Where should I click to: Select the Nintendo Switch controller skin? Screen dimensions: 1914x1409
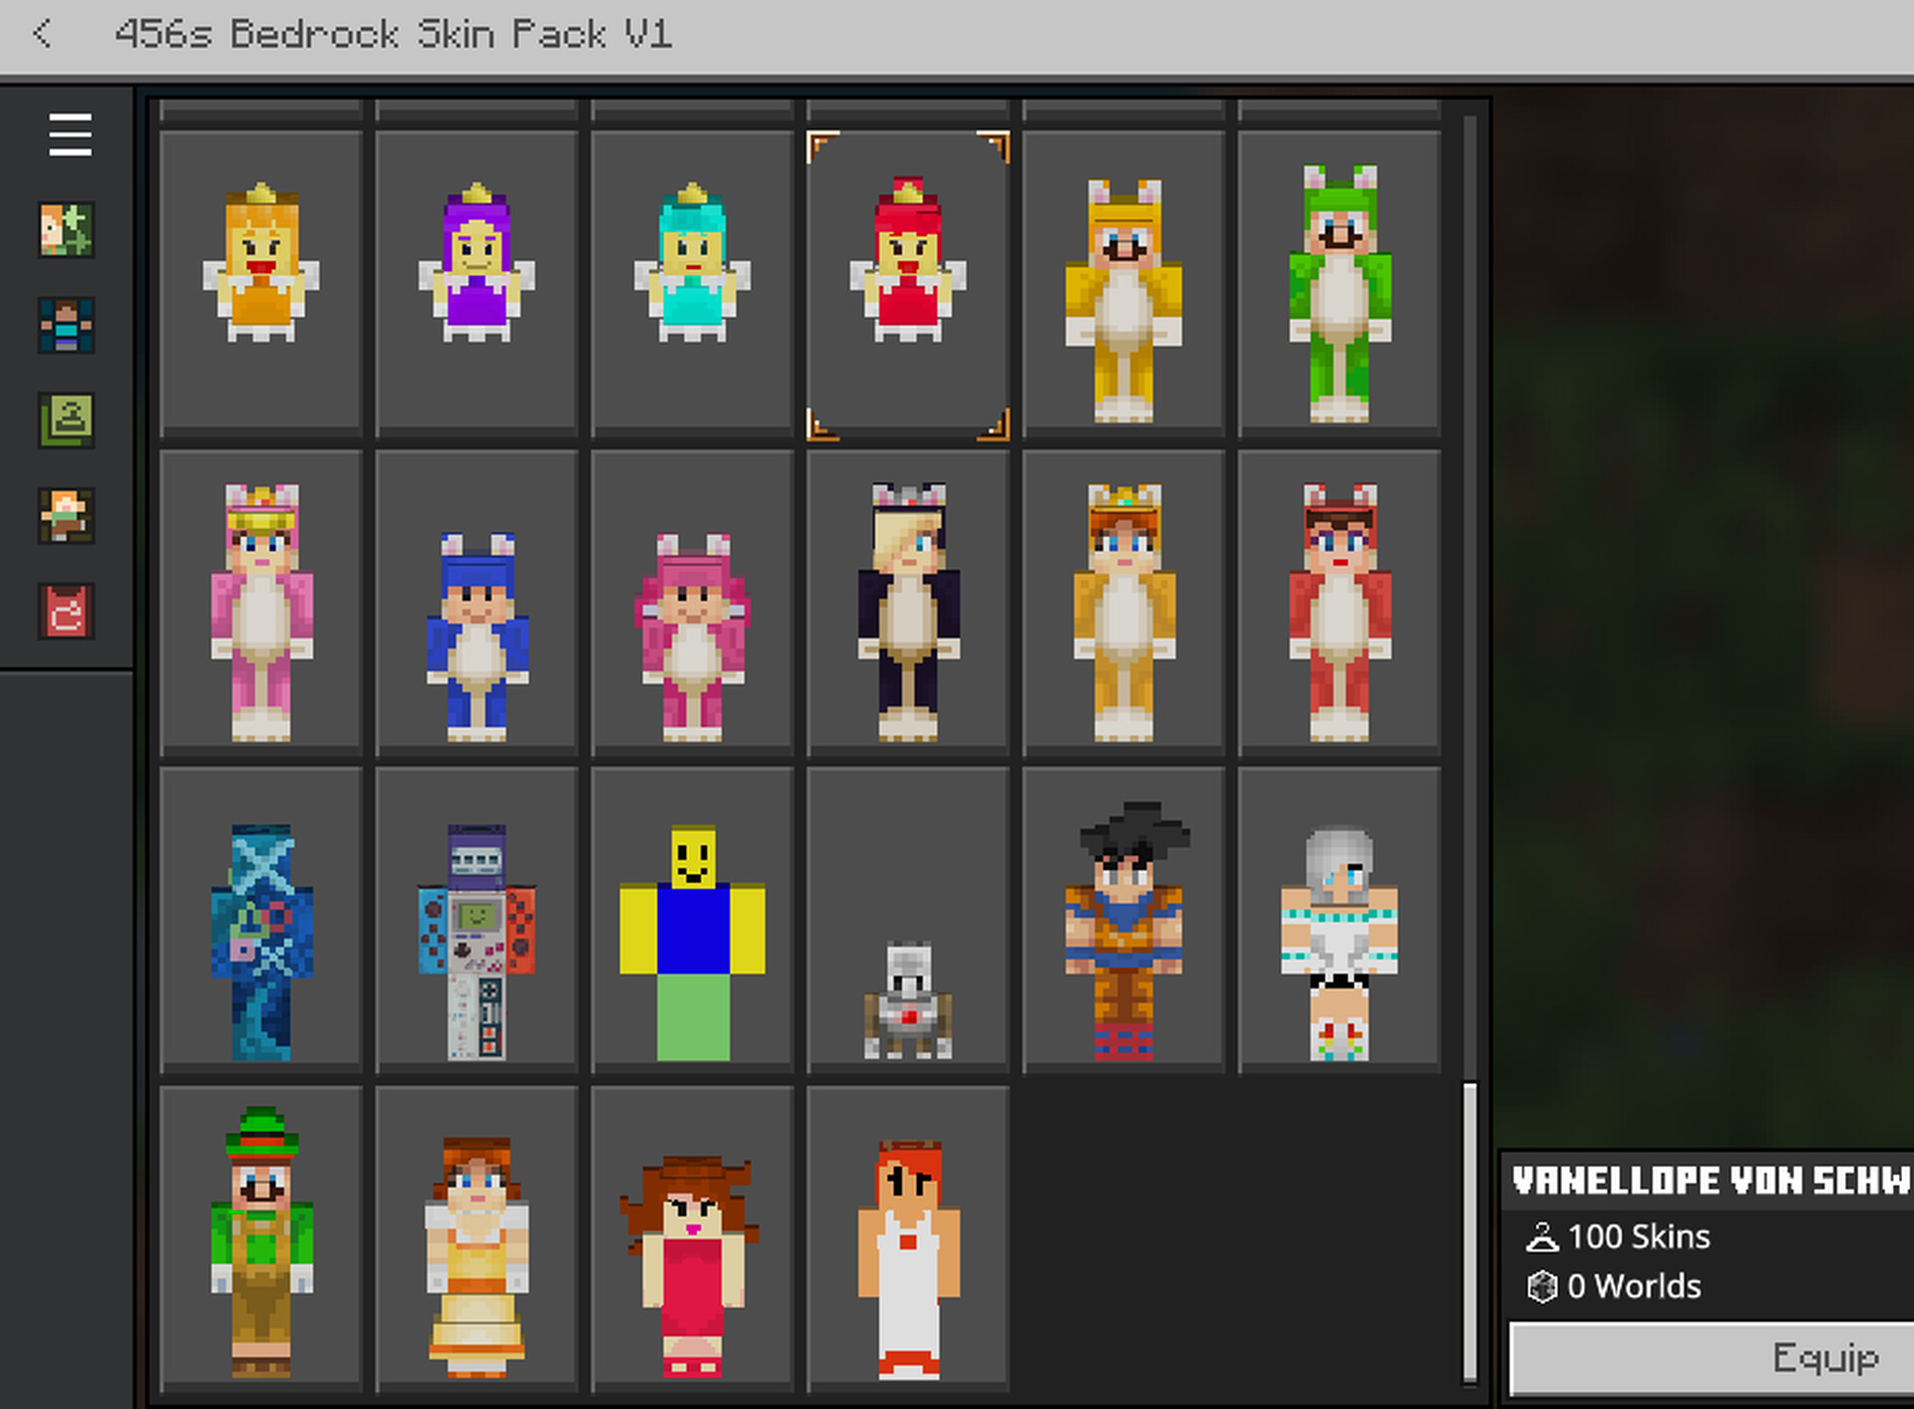(477, 930)
